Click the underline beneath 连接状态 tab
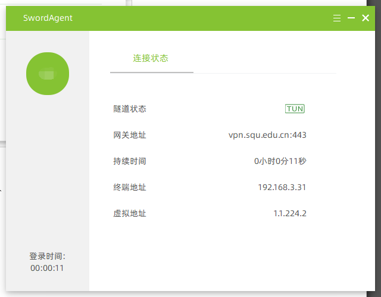 (x=152, y=72)
